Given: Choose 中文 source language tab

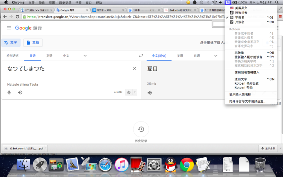Looking at the screenshot, I should point(66,55).
